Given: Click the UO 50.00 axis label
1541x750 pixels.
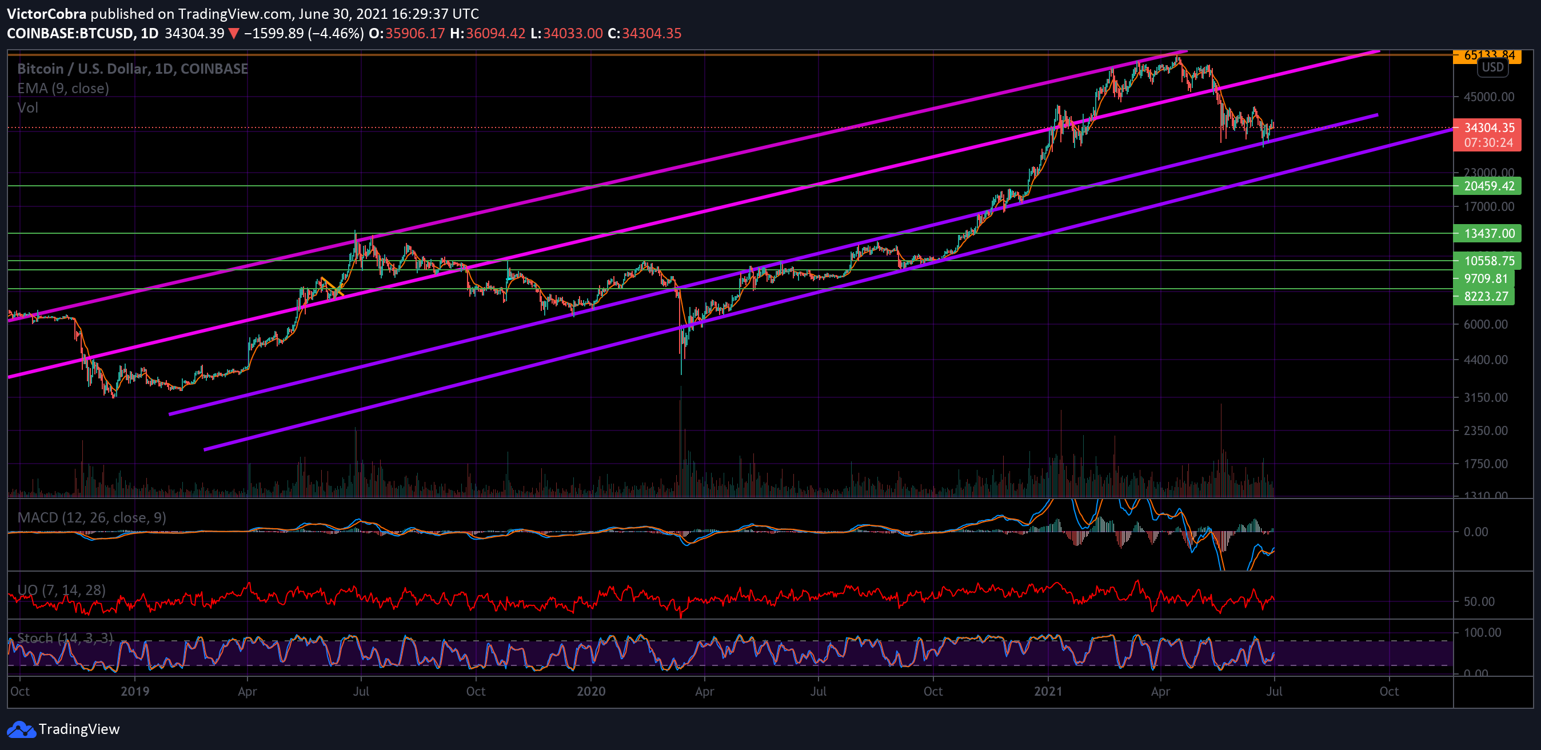Looking at the screenshot, I should tap(1479, 602).
